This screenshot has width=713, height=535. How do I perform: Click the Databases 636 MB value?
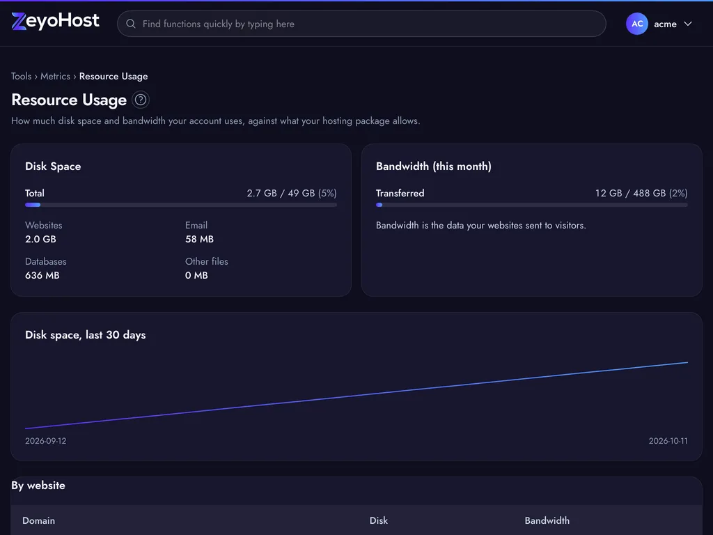pos(42,275)
